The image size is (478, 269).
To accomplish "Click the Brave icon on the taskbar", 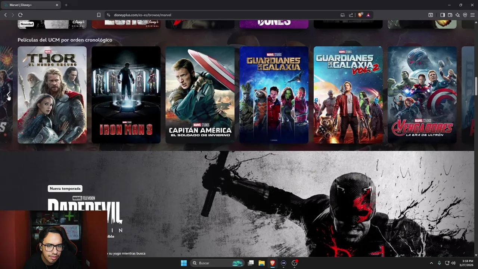I will [x=272, y=263].
